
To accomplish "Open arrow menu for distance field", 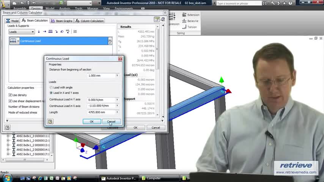I will click(x=117, y=75).
